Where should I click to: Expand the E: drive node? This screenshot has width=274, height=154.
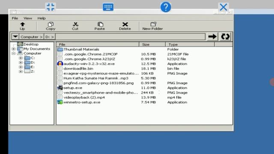pos(21,67)
